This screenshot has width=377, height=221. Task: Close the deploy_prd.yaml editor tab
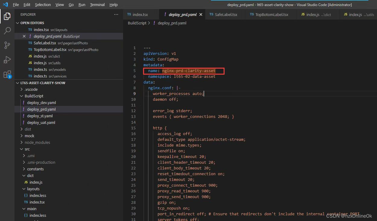click(201, 14)
